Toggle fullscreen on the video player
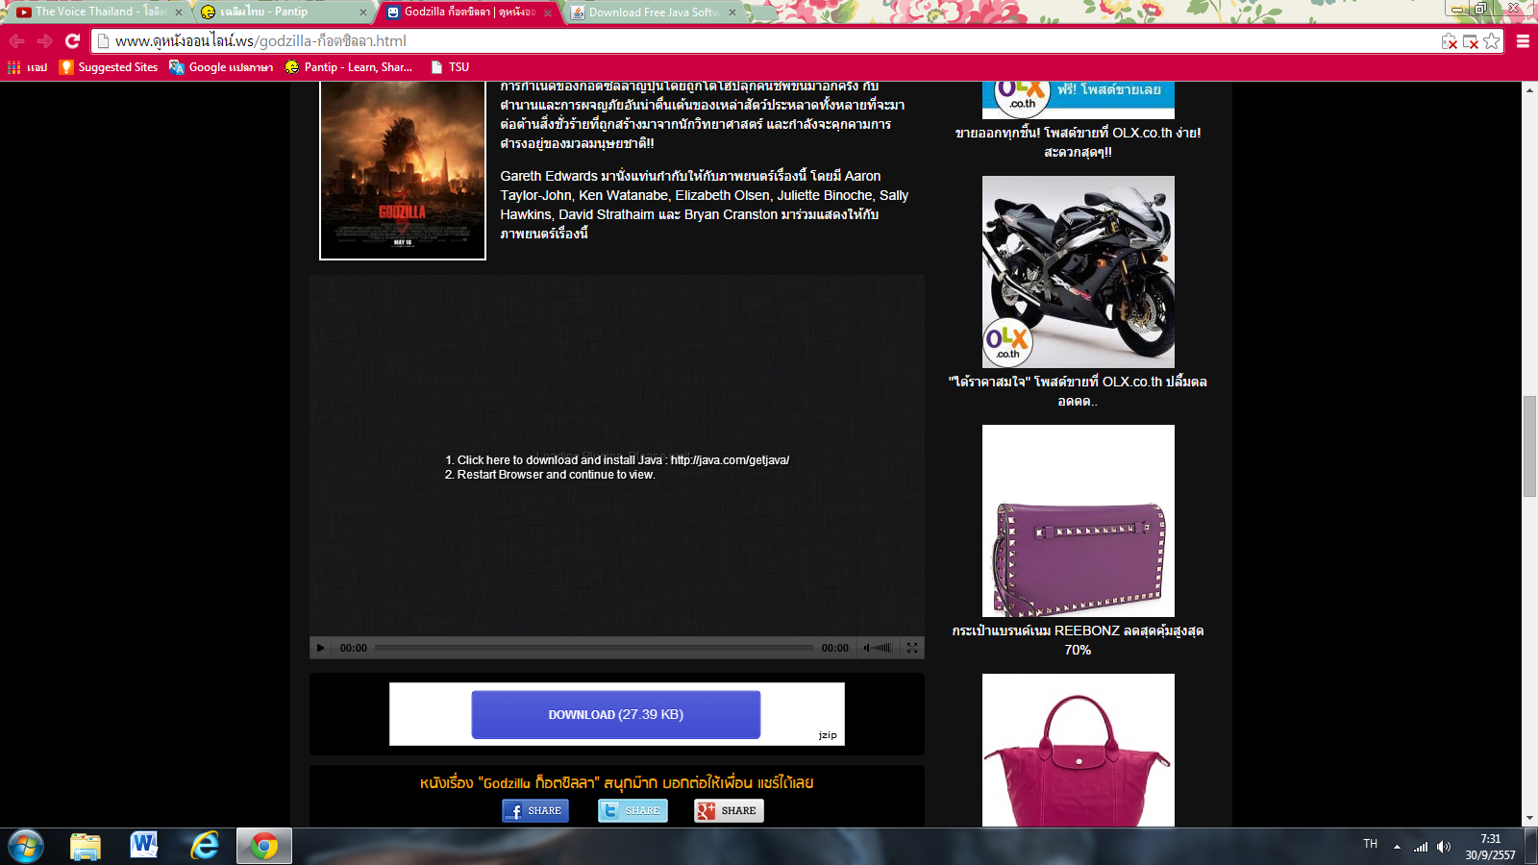The height and width of the screenshot is (865, 1538). [x=912, y=648]
